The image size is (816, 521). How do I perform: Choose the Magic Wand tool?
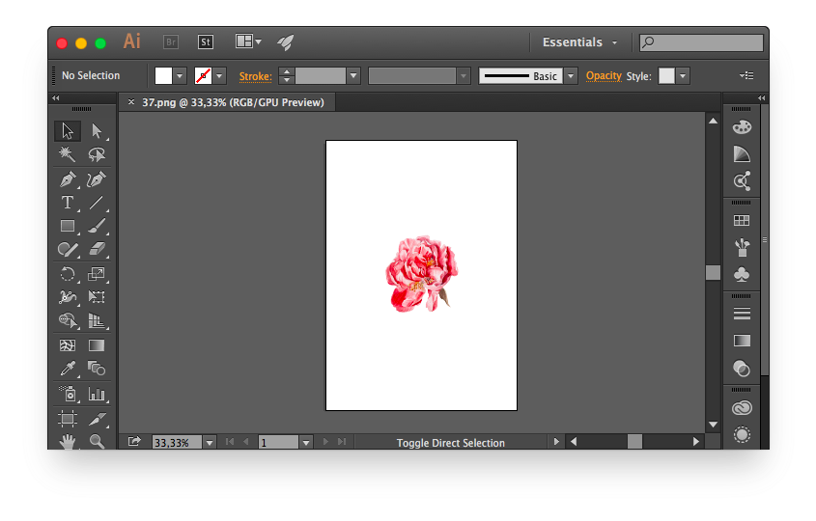[x=68, y=154]
